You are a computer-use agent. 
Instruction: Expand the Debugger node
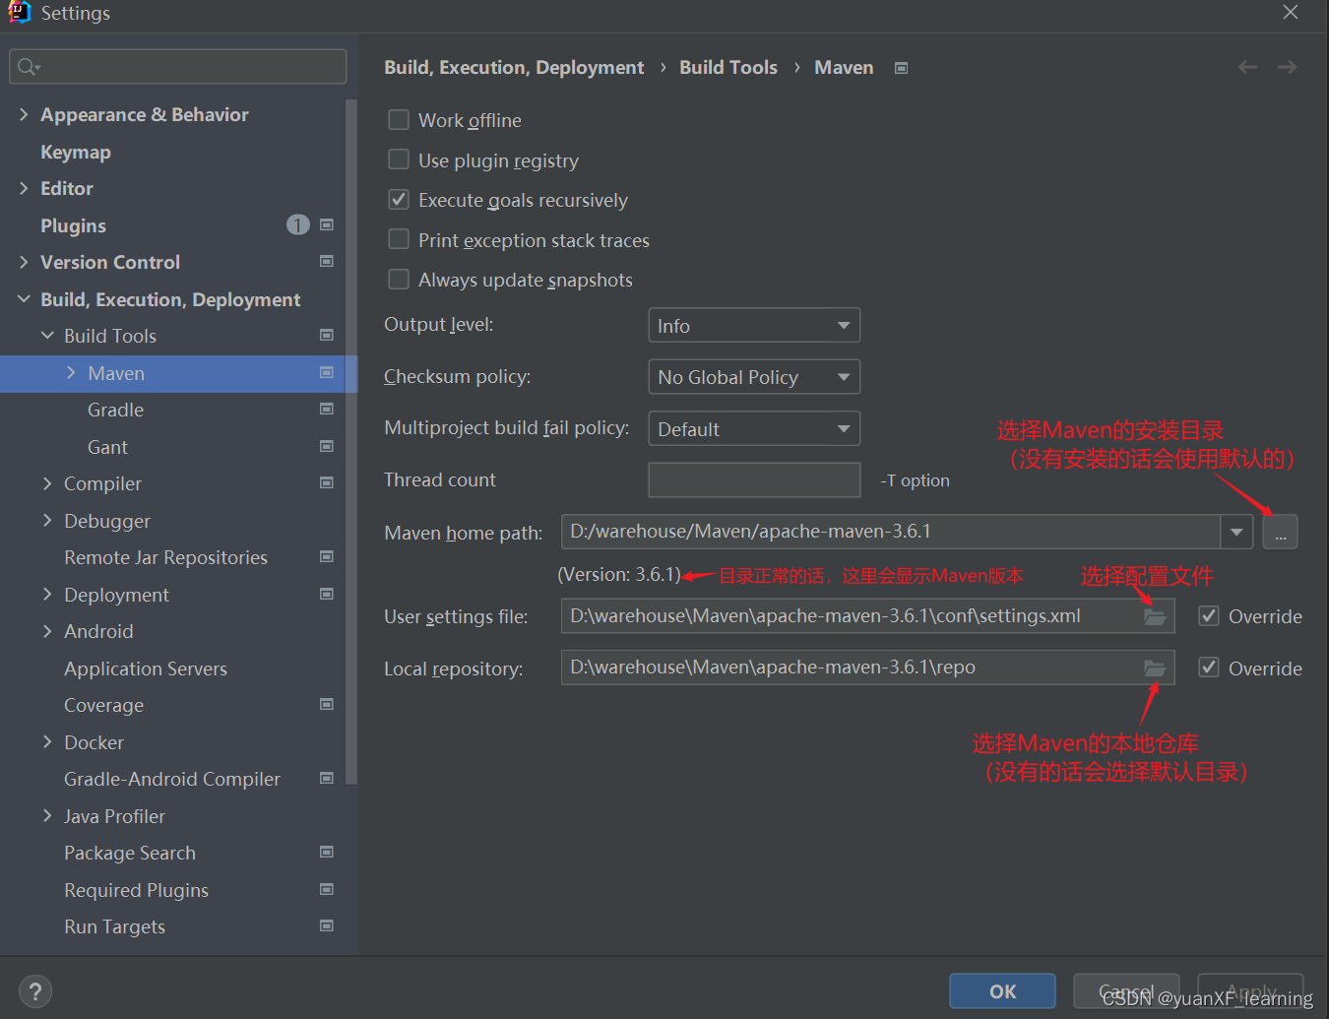pyautogui.click(x=47, y=520)
